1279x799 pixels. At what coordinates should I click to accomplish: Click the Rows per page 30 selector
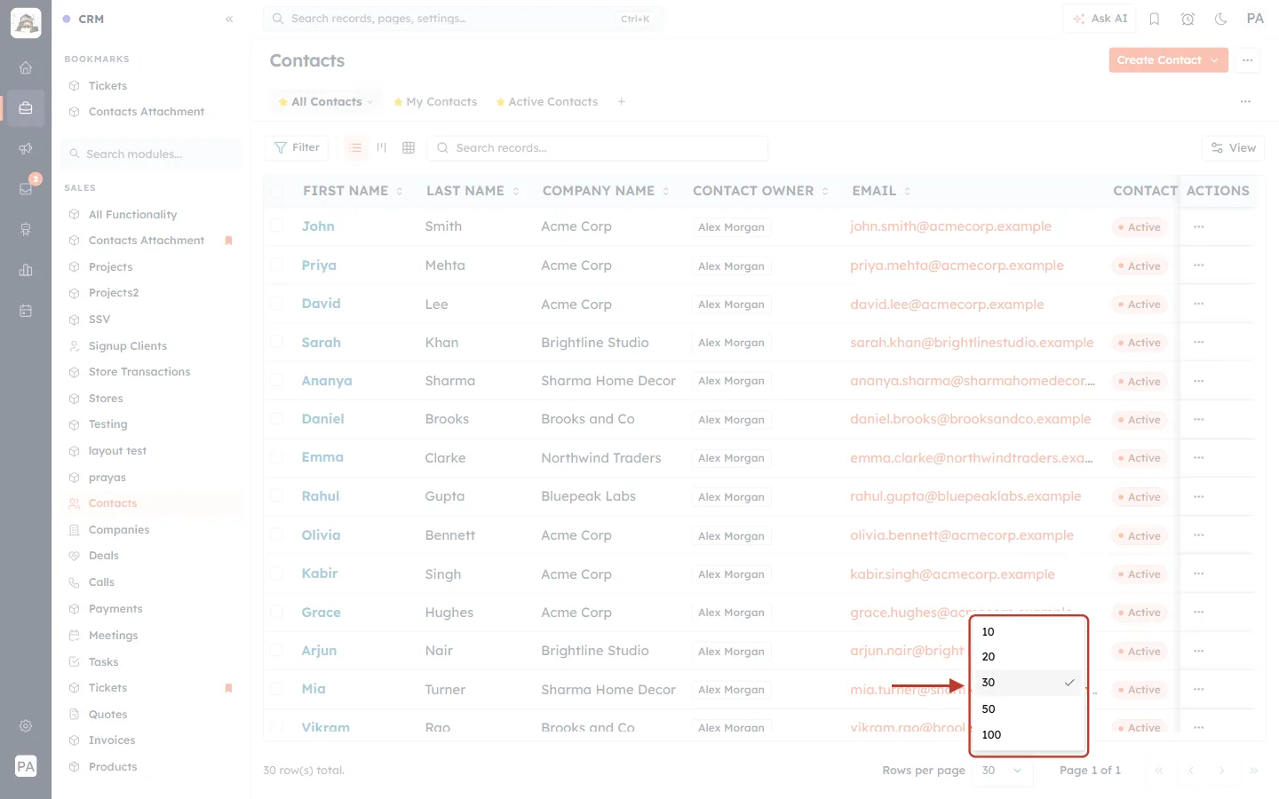click(1002, 771)
